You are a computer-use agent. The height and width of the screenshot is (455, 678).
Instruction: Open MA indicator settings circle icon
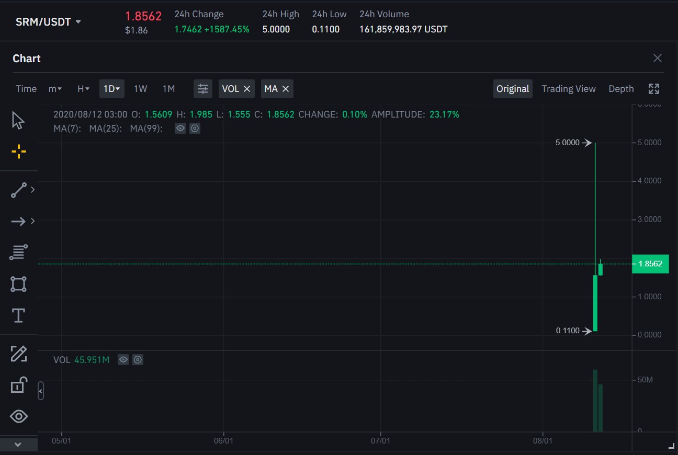click(195, 128)
